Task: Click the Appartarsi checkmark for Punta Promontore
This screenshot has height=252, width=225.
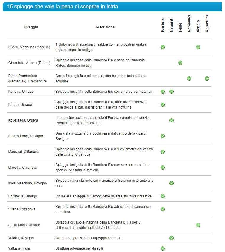Action: (x=207, y=79)
